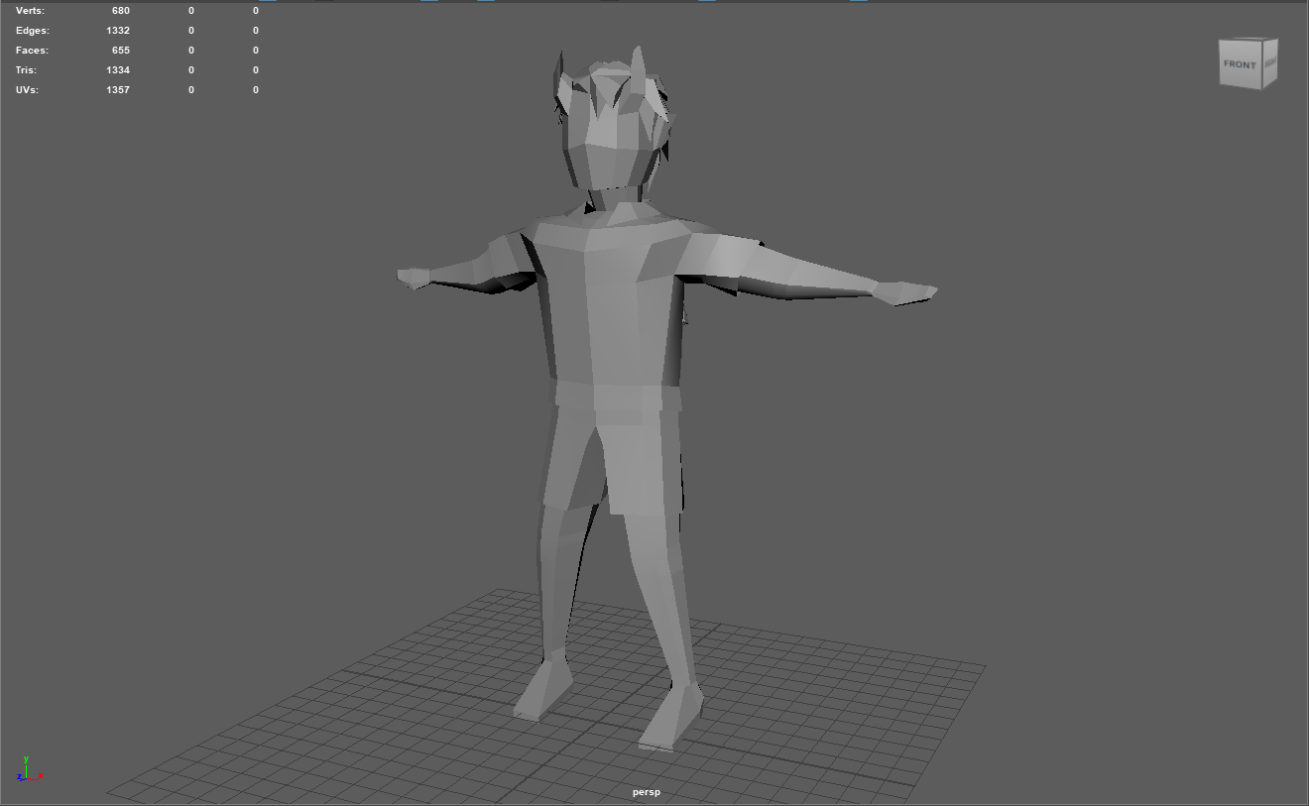Click the Tris label in the poly count HUD
Screen dimensions: 1309x806
click(27, 70)
